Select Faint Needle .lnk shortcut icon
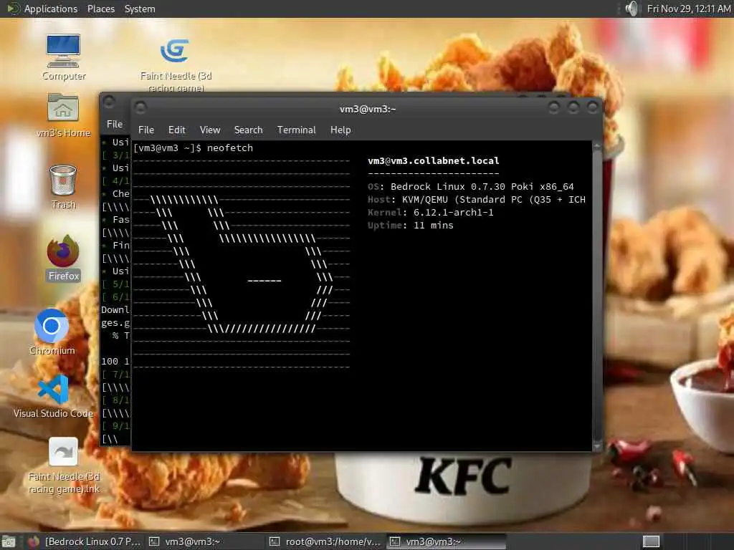This screenshot has height=550, width=734. [x=64, y=465]
